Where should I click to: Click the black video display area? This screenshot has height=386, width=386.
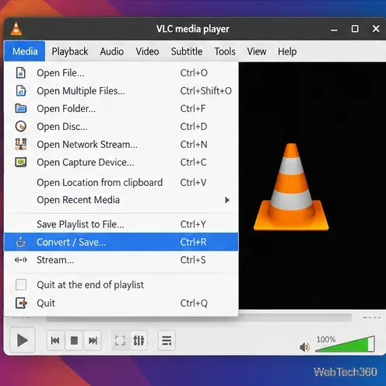tap(312, 185)
